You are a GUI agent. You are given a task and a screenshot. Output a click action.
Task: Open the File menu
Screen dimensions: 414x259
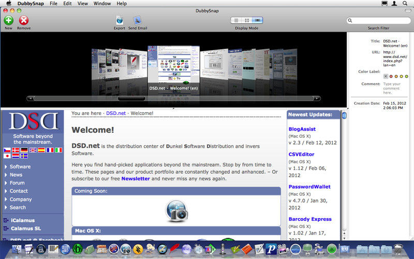pyautogui.click(x=53, y=4)
